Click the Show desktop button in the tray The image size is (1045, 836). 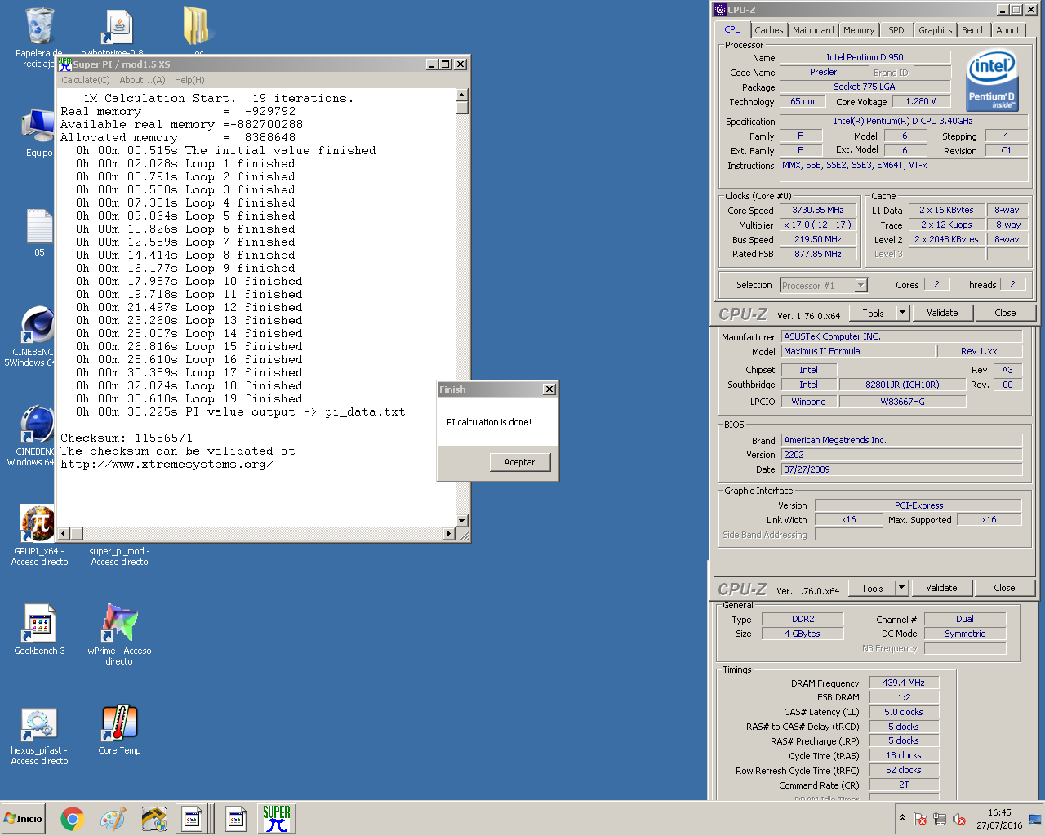1035,819
